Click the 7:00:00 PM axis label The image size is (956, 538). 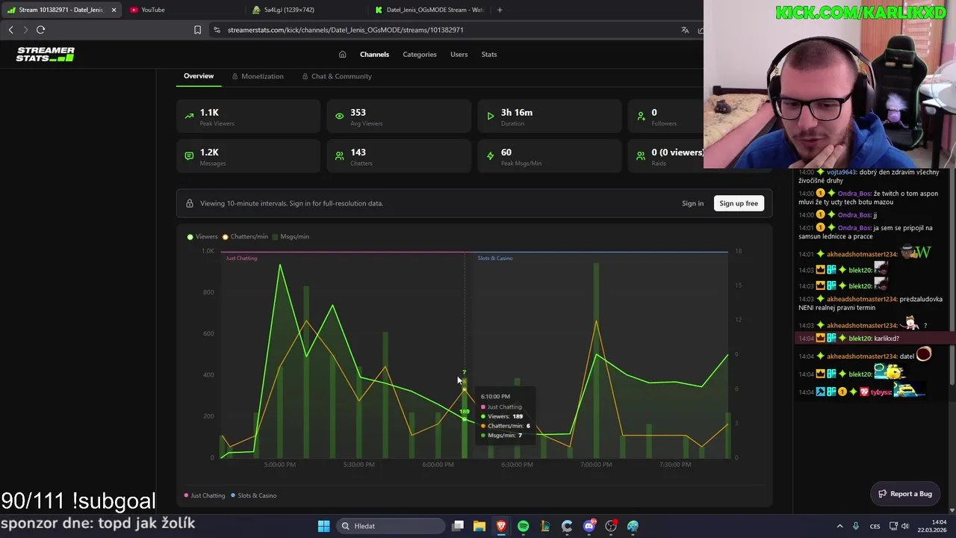pos(596,465)
